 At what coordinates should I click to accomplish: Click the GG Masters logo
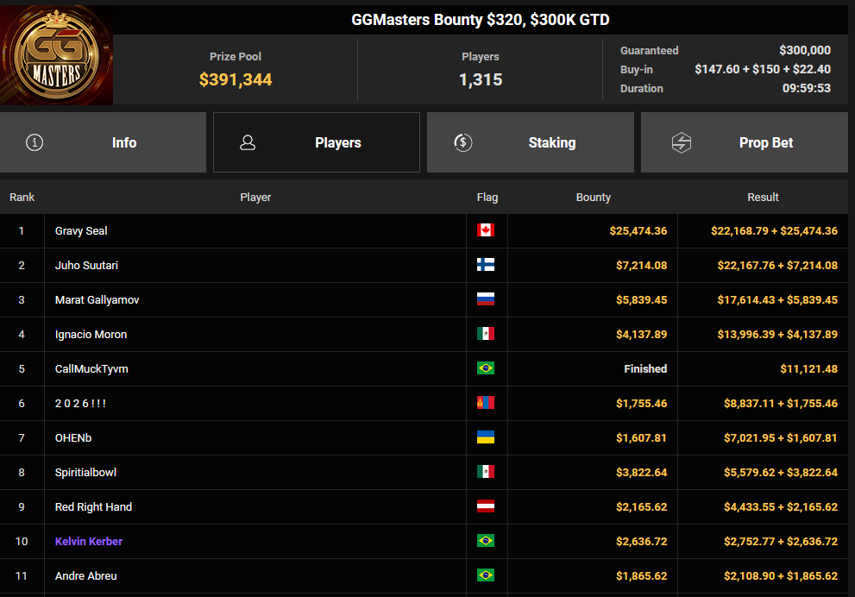56,55
